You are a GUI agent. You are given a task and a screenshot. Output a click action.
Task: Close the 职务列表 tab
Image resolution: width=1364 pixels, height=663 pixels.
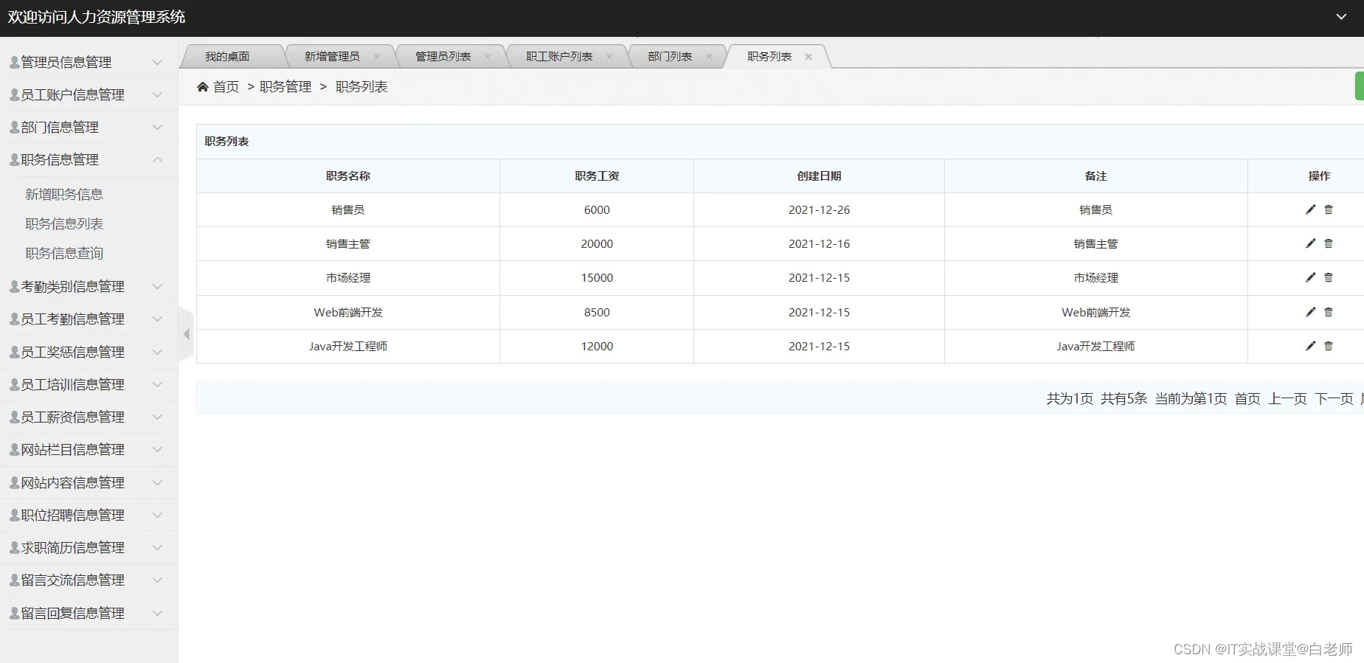coord(809,57)
